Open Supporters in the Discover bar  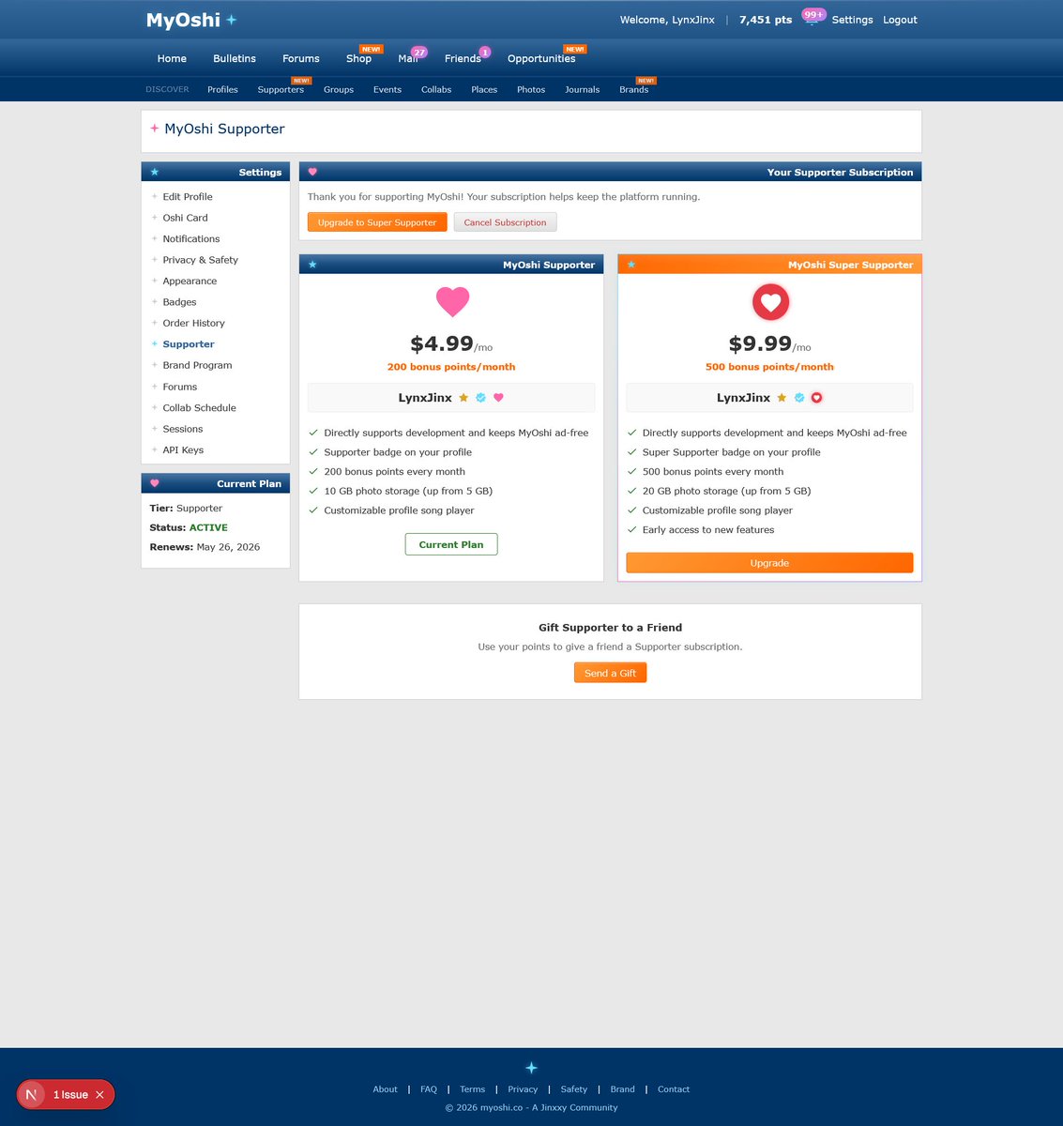tap(281, 89)
